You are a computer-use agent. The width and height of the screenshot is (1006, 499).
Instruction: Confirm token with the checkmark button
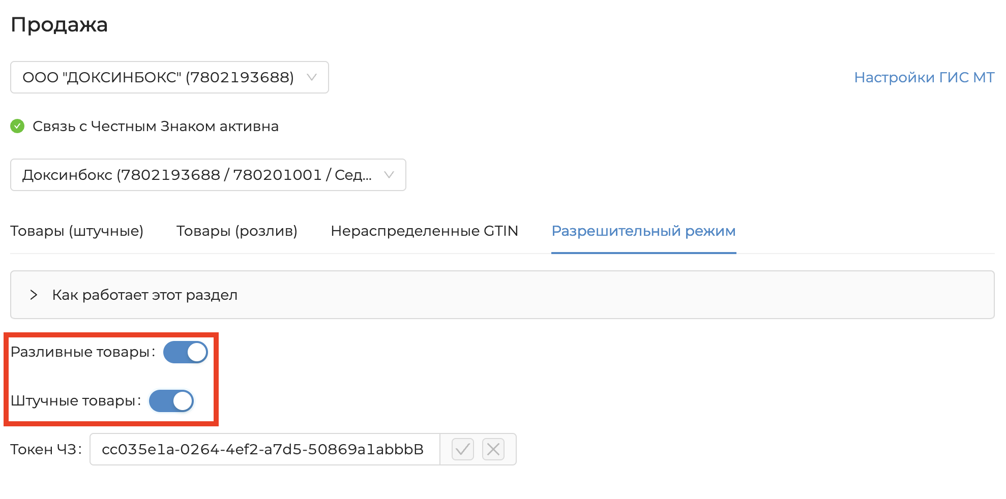point(462,449)
